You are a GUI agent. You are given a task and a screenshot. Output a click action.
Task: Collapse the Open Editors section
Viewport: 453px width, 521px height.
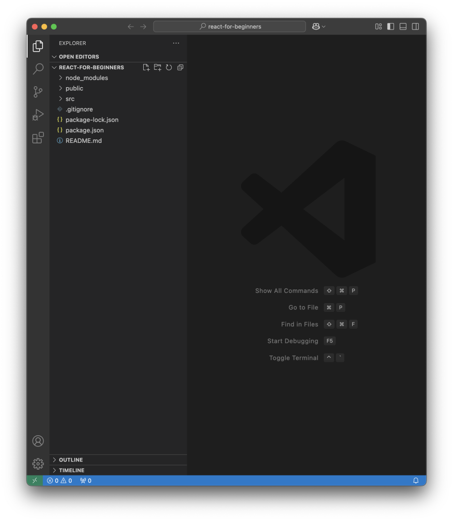[x=118, y=57]
